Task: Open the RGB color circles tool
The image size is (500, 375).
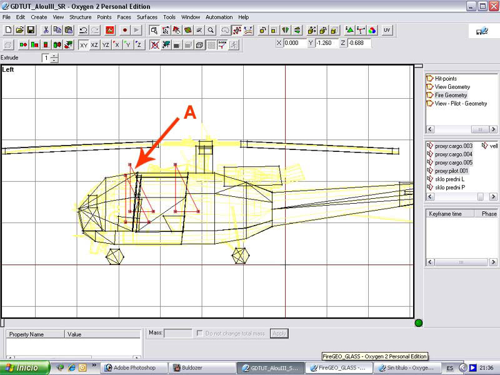Action: tap(372, 30)
